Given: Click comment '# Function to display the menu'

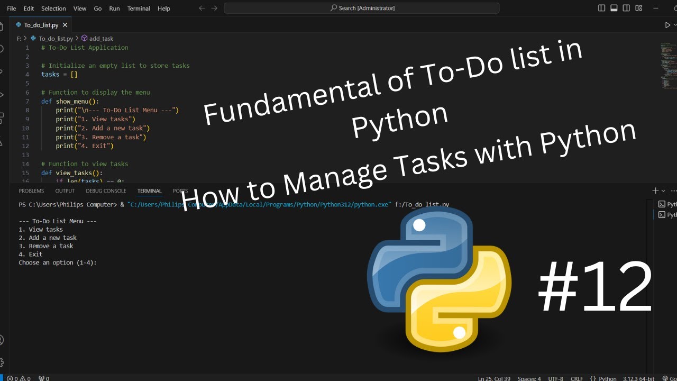Looking at the screenshot, I should point(96,92).
